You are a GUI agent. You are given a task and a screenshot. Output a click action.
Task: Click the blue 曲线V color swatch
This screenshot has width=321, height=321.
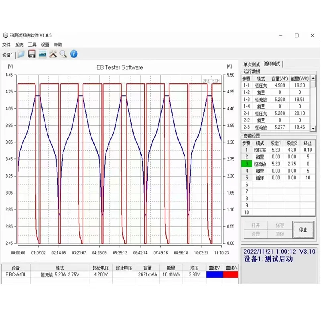(214, 275)
